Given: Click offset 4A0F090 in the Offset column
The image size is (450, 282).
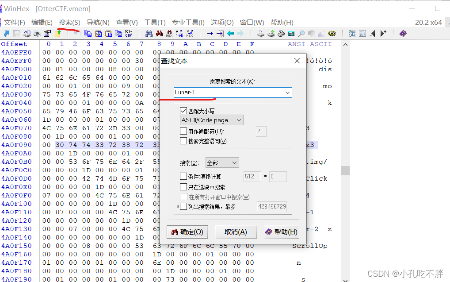Looking at the screenshot, I should click(16, 145).
